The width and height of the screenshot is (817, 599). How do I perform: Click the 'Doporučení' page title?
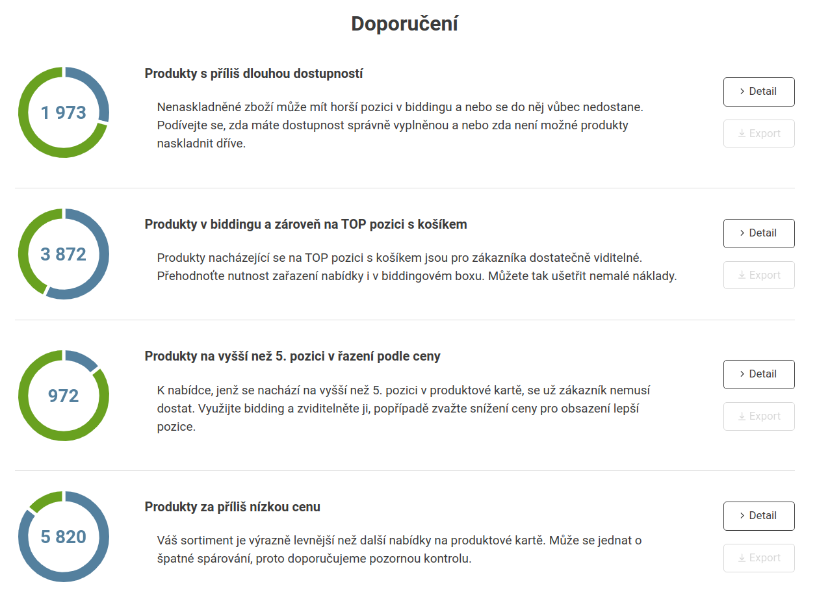tap(404, 24)
